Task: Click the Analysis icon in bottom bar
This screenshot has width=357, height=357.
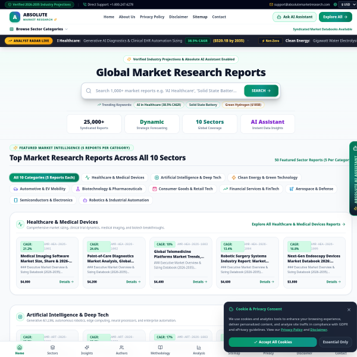Action: [x=199, y=347]
